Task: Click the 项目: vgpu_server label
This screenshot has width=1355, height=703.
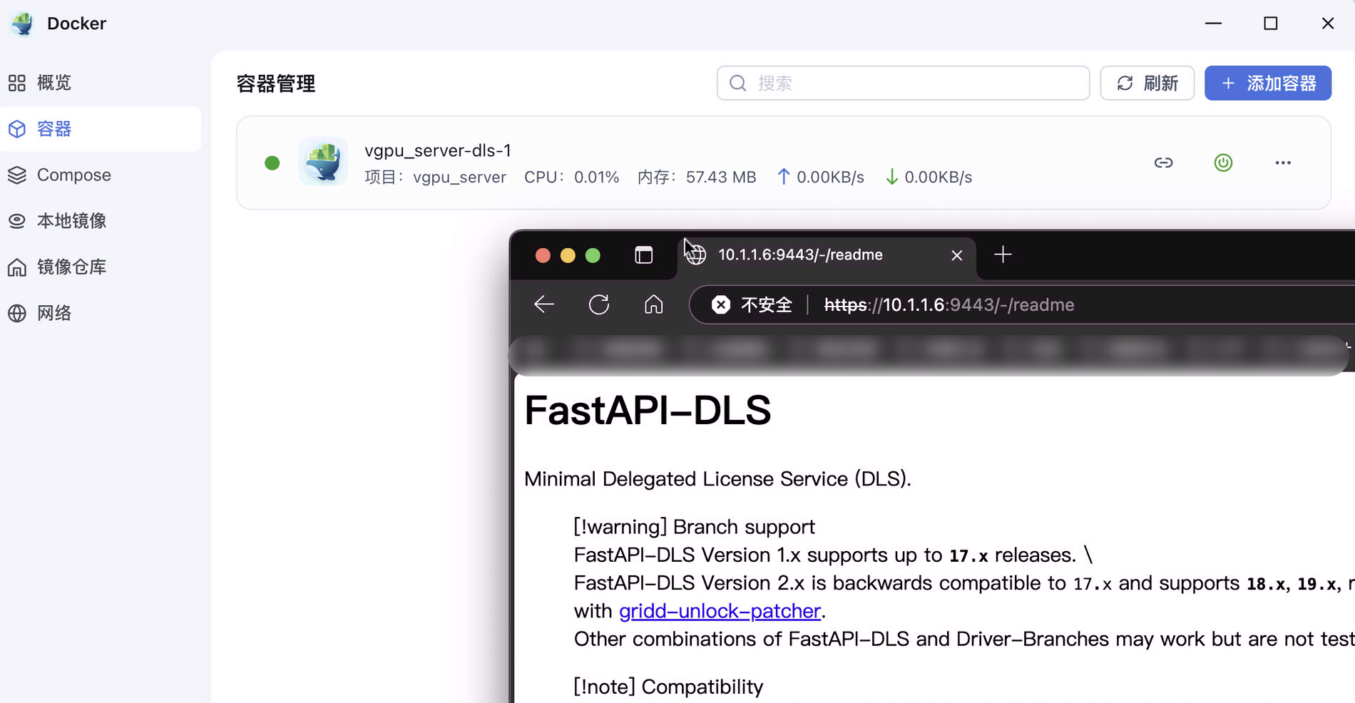Action: click(x=435, y=177)
